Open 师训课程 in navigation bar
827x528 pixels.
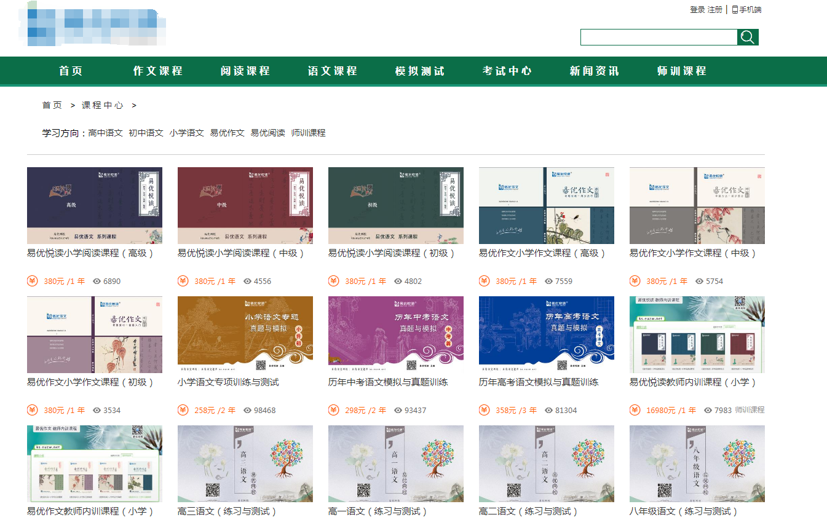tap(682, 71)
